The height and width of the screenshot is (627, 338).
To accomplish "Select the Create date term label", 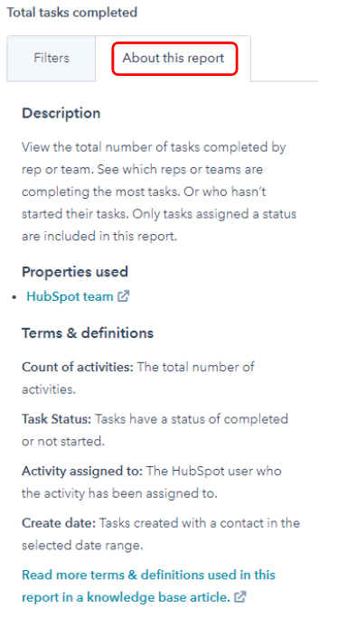I will (x=59, y=523).
